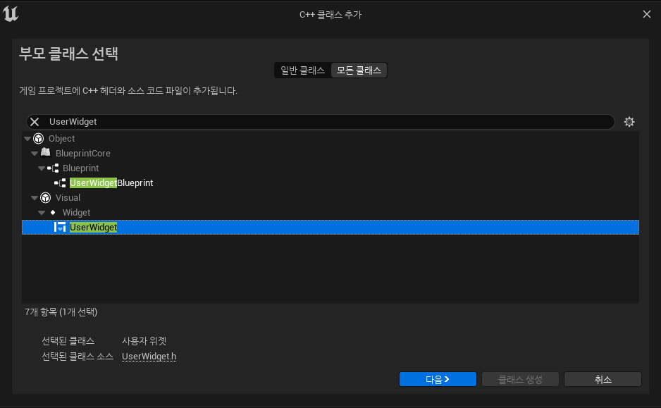Focus the class search input field
The image size is (661, 408).
[x=321, y=122]
